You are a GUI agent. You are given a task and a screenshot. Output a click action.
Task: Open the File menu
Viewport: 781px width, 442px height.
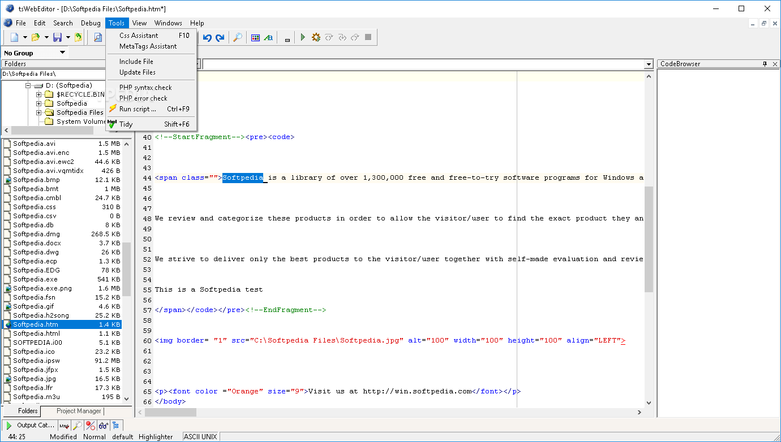(x=21, y=23)
